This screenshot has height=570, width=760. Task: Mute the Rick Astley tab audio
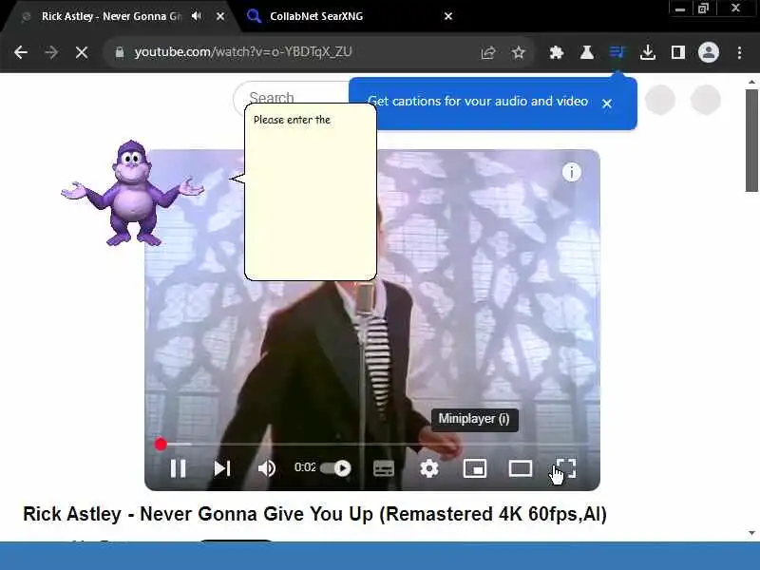(196, 16)
